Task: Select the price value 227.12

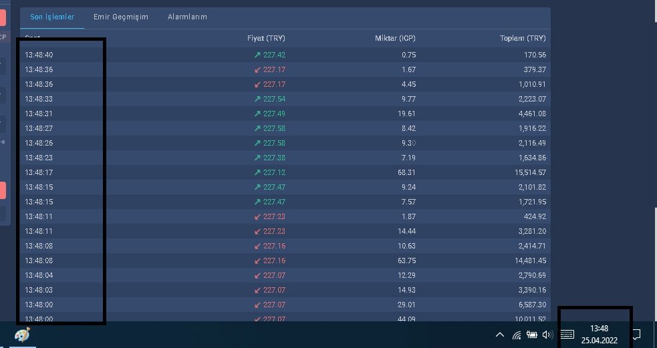Action: (x=274, y=172)
